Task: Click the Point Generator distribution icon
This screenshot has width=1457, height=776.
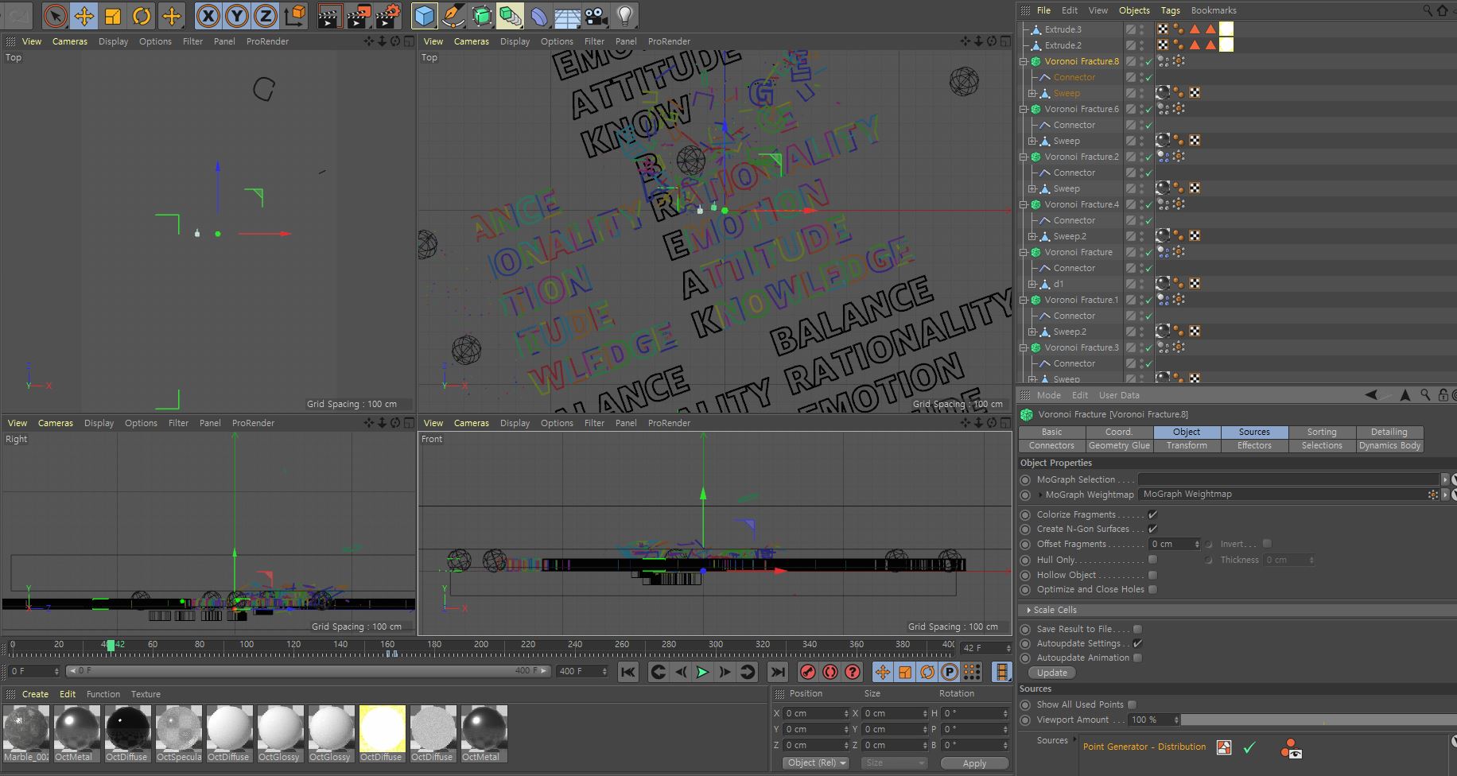Action: pyautogui.click(x=1224, y=747)
